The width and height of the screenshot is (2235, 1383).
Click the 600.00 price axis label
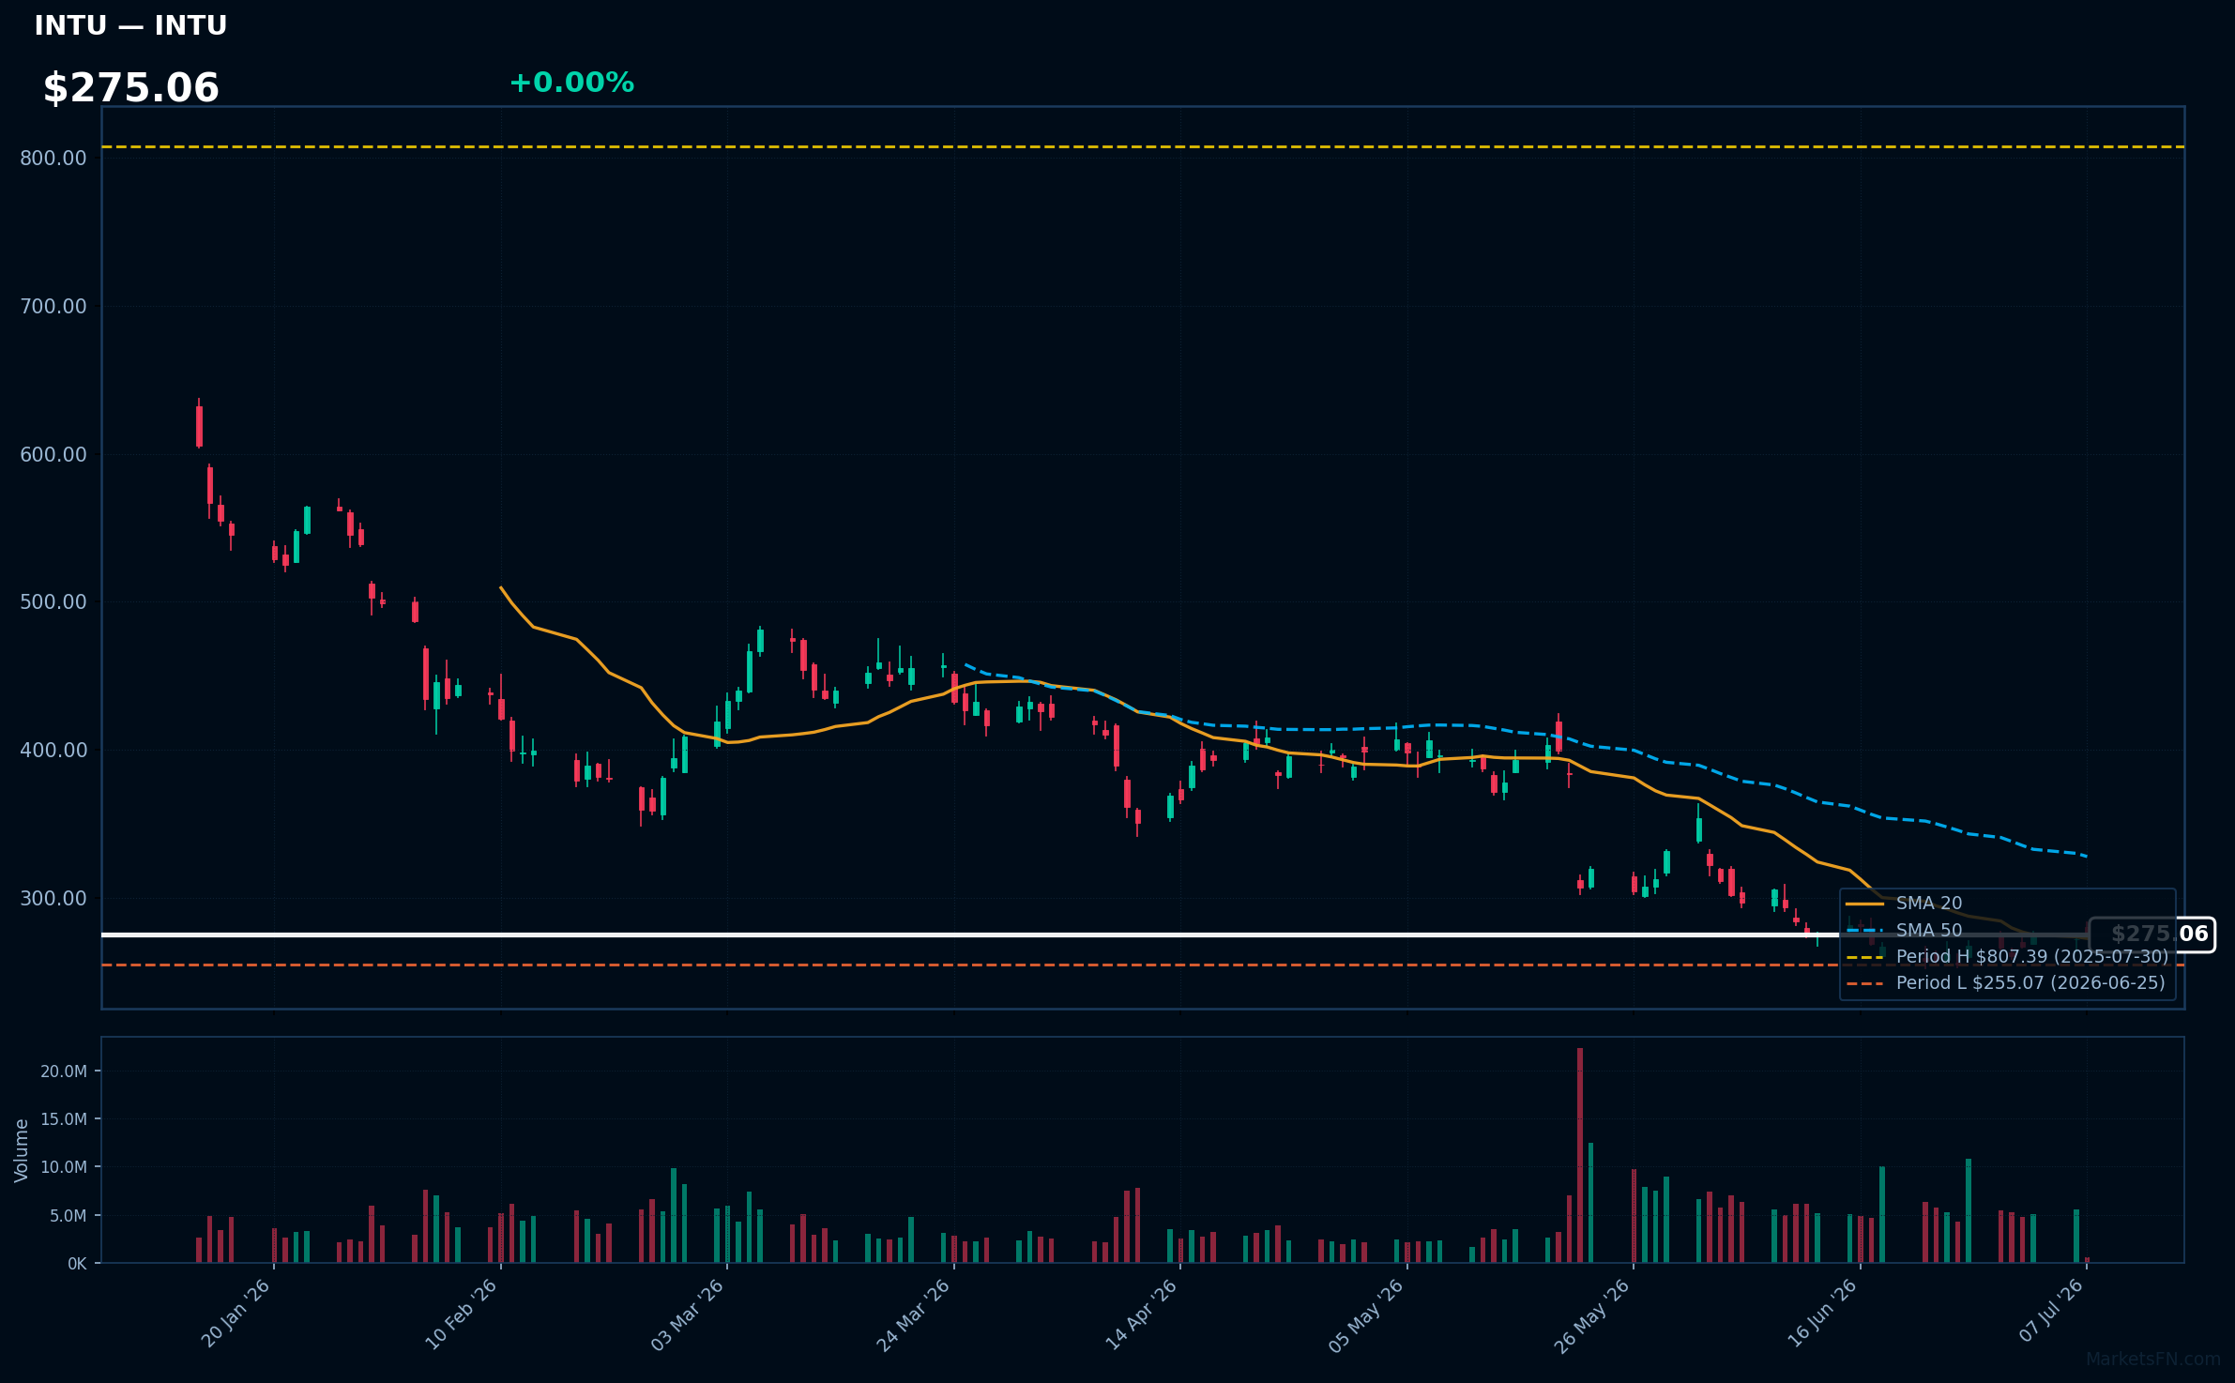[53, 455]
